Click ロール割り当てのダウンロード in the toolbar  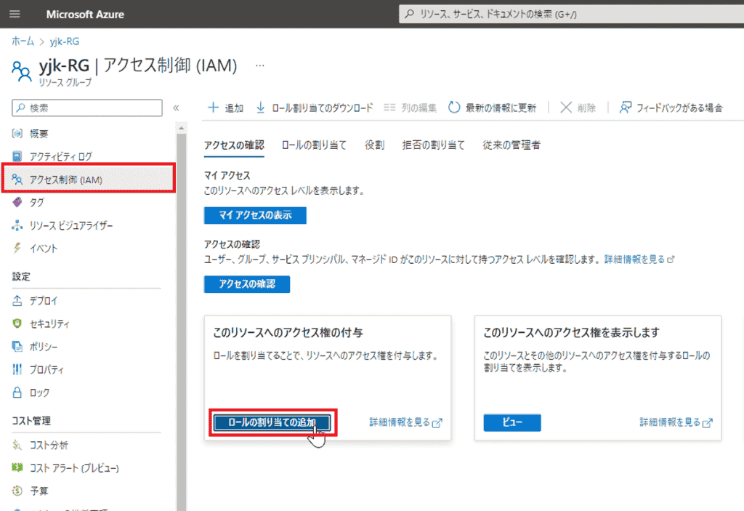(x=322, y=108)
